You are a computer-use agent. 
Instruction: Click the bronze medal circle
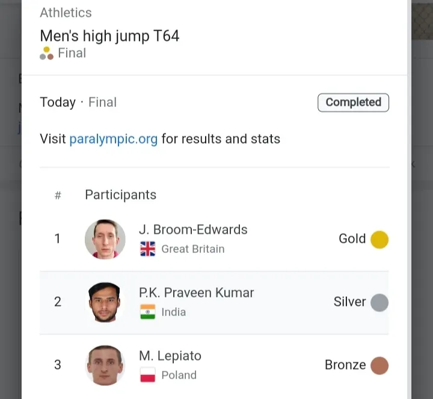[x=379, y=365]
